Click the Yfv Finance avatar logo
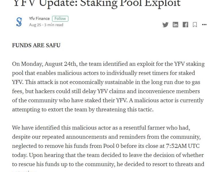This screenshot has width=218, height=172. (x=19, y=22)
